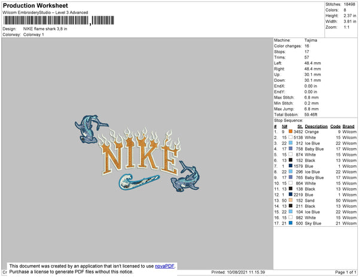Viewport: 359px width, 277px height.
Task: Click the Stitches value '18498'
Action: (x=349, y=4)
